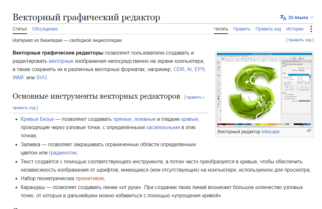Open the WMF format link
The width and height of the screenshot is (322, 209).
pyautogui.click(x=18, y=77)
